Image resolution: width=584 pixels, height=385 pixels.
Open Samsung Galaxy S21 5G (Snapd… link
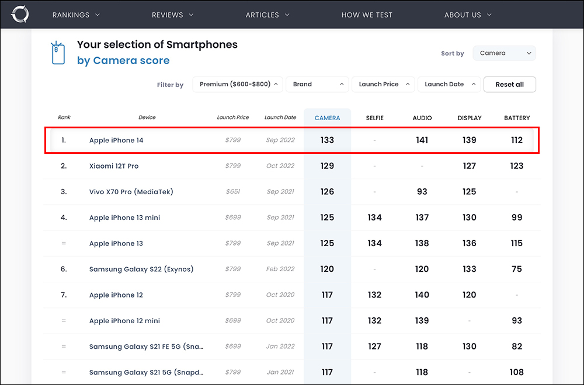146,372
